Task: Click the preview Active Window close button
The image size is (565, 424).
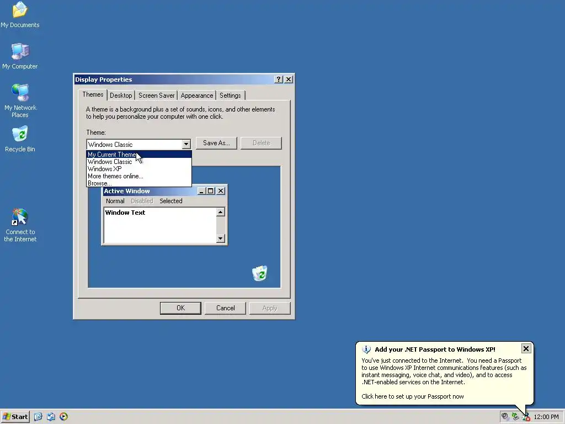Action: (221, 191)
